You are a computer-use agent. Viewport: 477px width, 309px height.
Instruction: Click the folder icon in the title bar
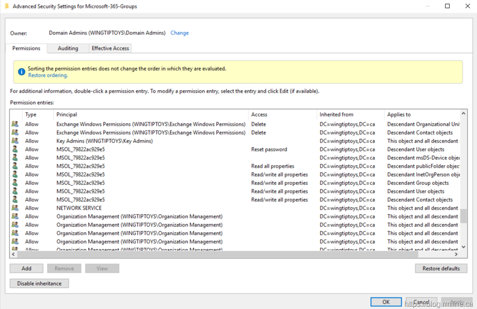click(x=6, y=7)
